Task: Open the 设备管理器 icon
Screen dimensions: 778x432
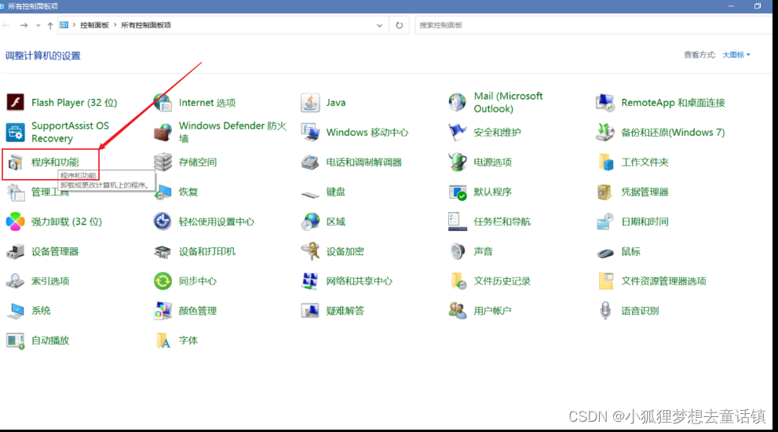Action: (16, 251)
